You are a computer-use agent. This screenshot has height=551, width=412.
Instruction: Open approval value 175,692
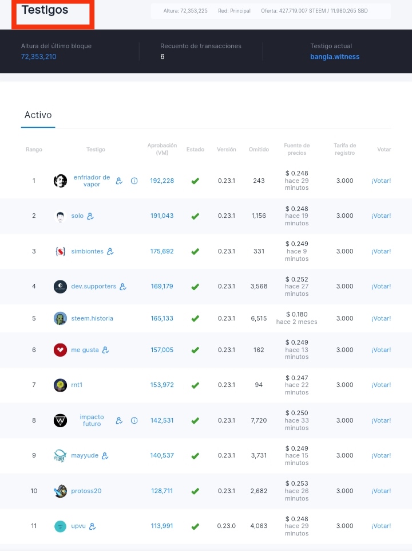[x=162, y=251]
